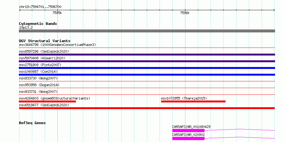Select the short red nsv4264603 variant bar
Image resolution: width=284 pixels, height=142 pixels.
48,101
